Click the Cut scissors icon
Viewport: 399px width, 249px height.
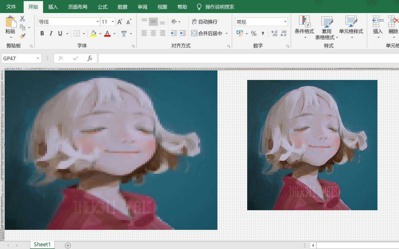[22, 19]
